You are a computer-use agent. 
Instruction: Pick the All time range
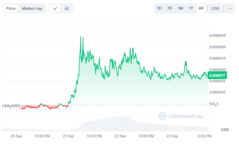tap(201, 8)
